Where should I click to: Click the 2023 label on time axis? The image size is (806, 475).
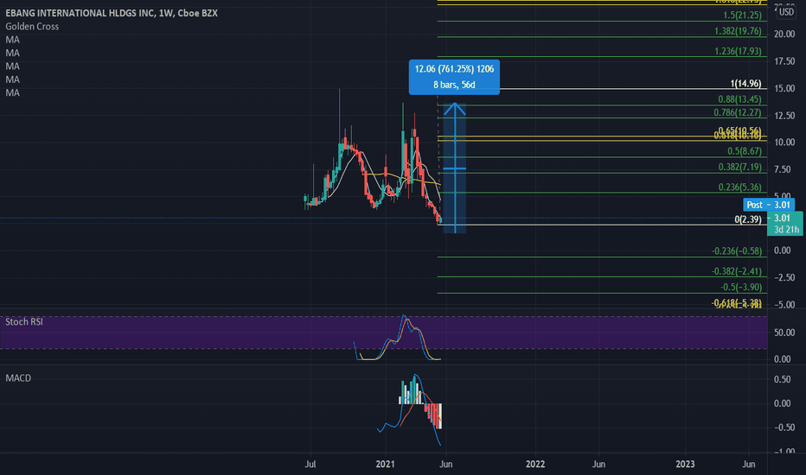(x=685, y=464)
